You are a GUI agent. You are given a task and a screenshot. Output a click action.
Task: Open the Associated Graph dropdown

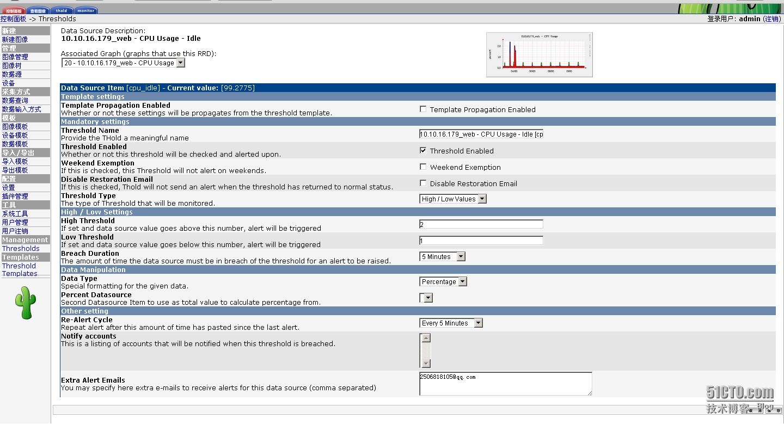coord(123,63)
